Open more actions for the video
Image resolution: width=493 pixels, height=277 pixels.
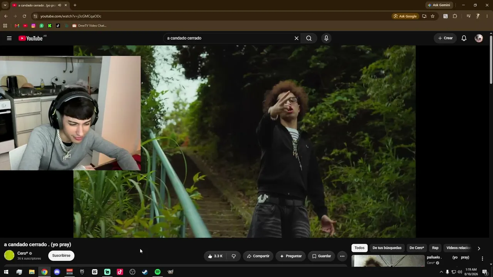click(x=342, y=256)
